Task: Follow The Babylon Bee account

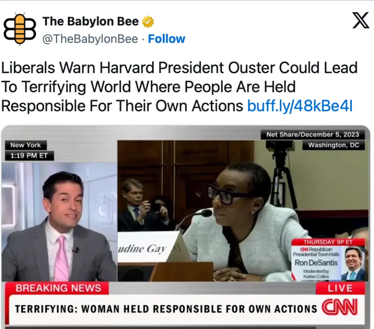Action: [x=166, y=39]
